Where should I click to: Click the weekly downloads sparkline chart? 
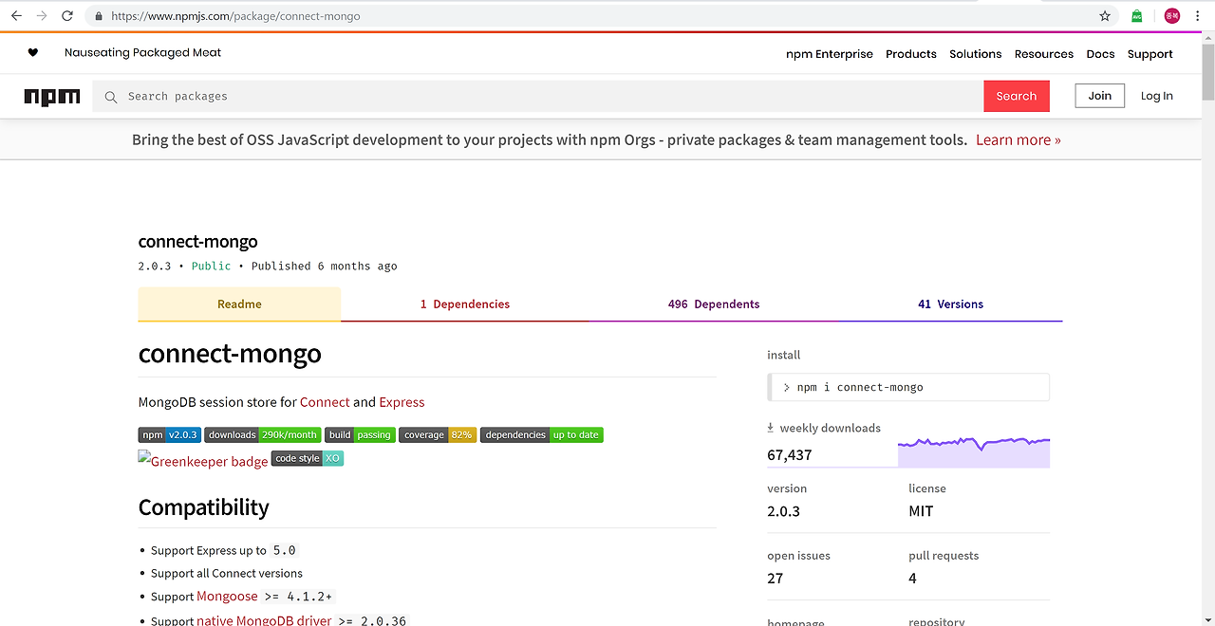[x=973, y=451]
